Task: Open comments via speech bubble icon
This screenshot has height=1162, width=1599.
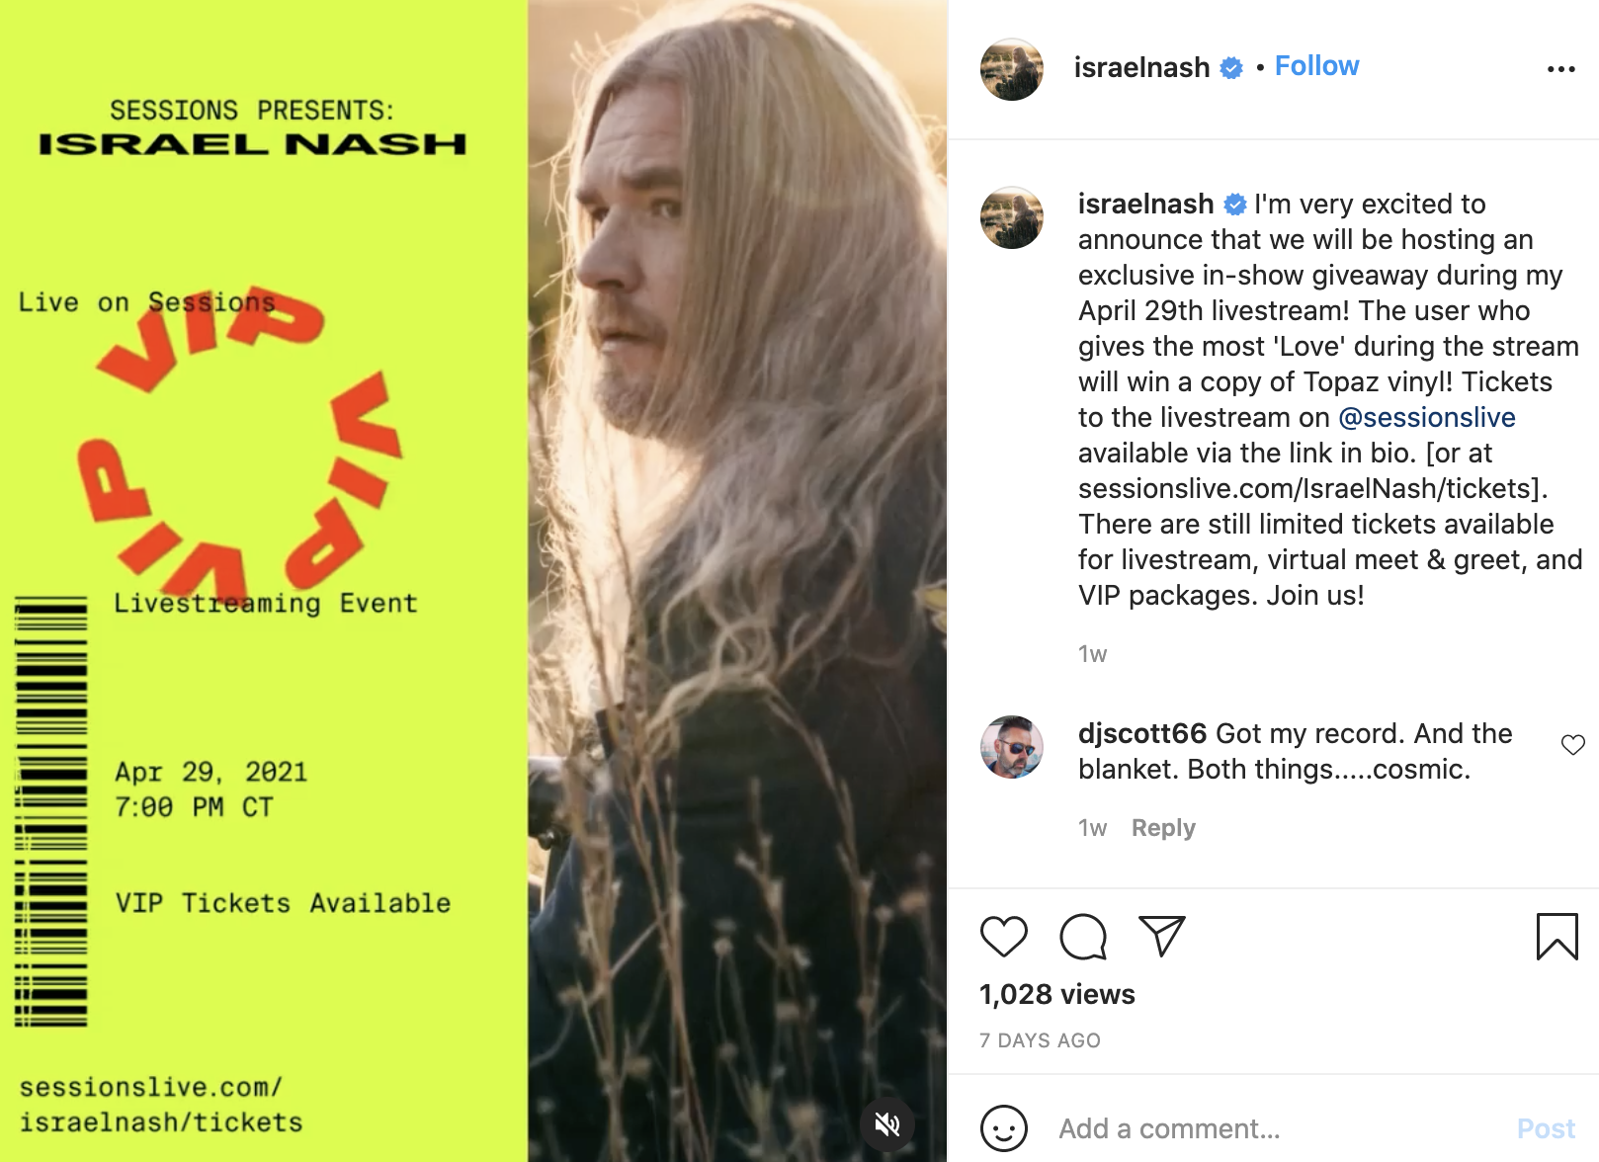Action: [1083, 936]
